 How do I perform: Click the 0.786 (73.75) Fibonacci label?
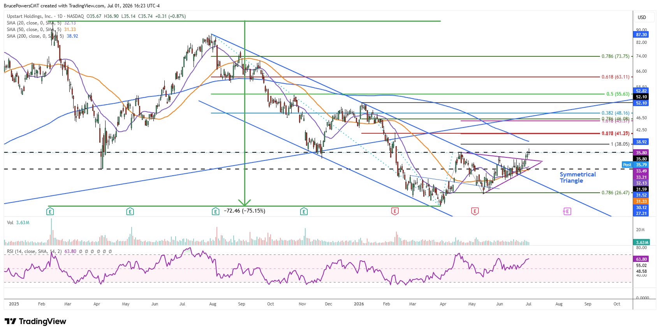click(x=615, y=56)
